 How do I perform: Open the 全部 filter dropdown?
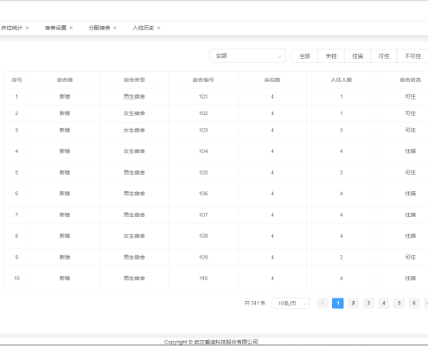point(248,56)
